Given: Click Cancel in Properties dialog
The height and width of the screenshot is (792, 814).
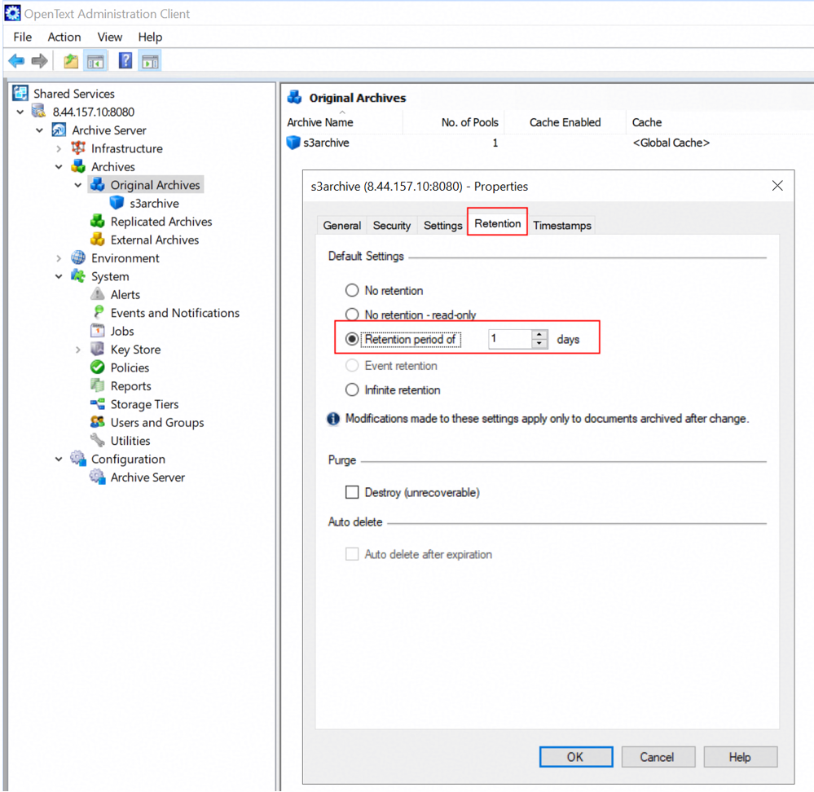Looking at the screenshot, I should pyautogui.click(x=658, y=757).
